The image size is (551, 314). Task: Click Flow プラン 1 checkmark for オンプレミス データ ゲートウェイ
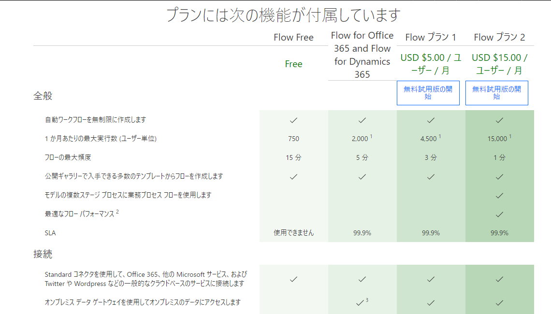(x=431, y=303)
